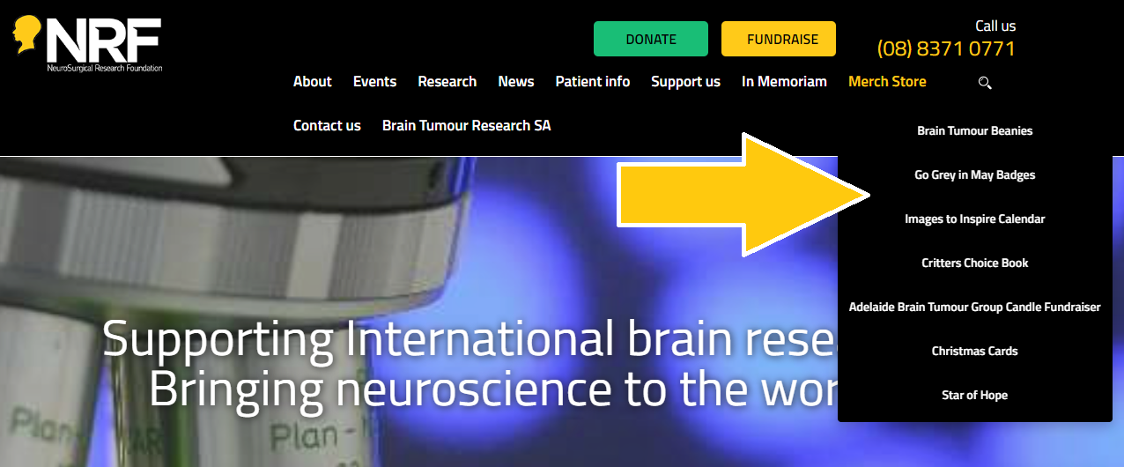Screen dimensions: 1124x467
Task: Select Adelaide Brain Tumour Group Candle Fundraiser
Action: (x=974, y=307)
